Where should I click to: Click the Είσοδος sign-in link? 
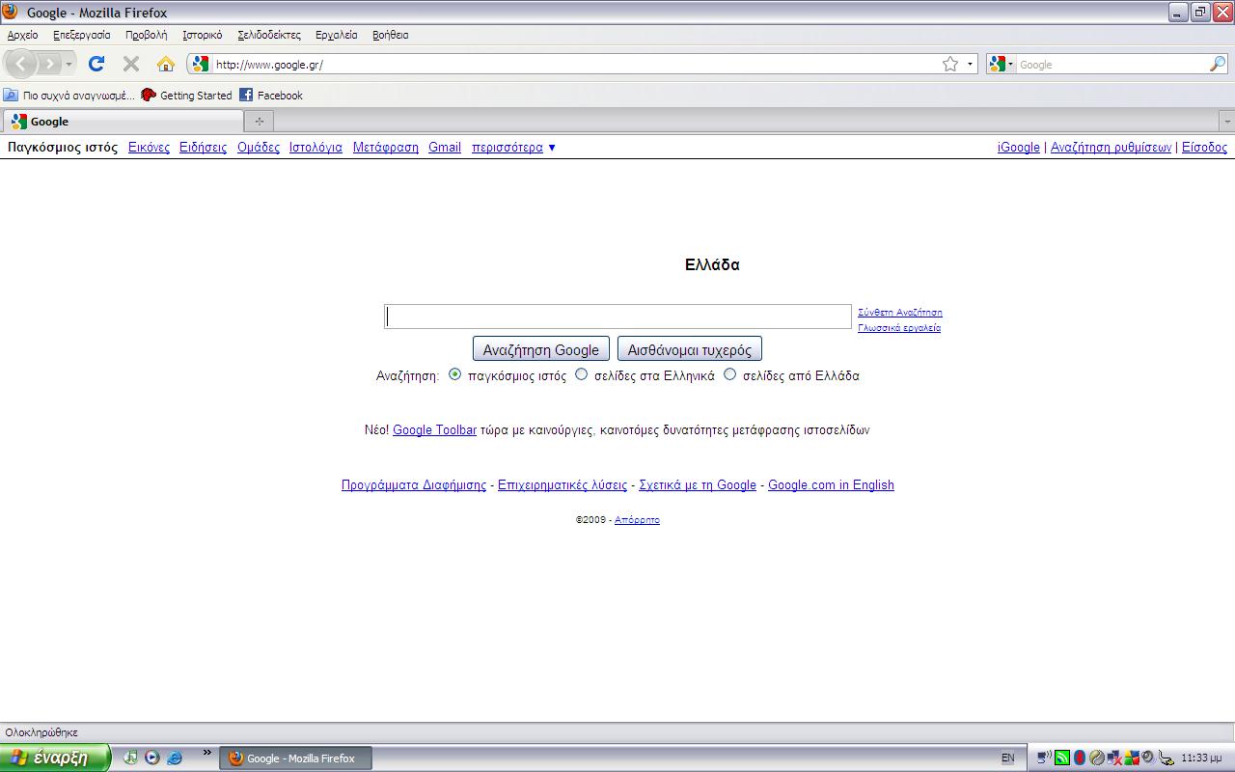[x=1204, y=148]
